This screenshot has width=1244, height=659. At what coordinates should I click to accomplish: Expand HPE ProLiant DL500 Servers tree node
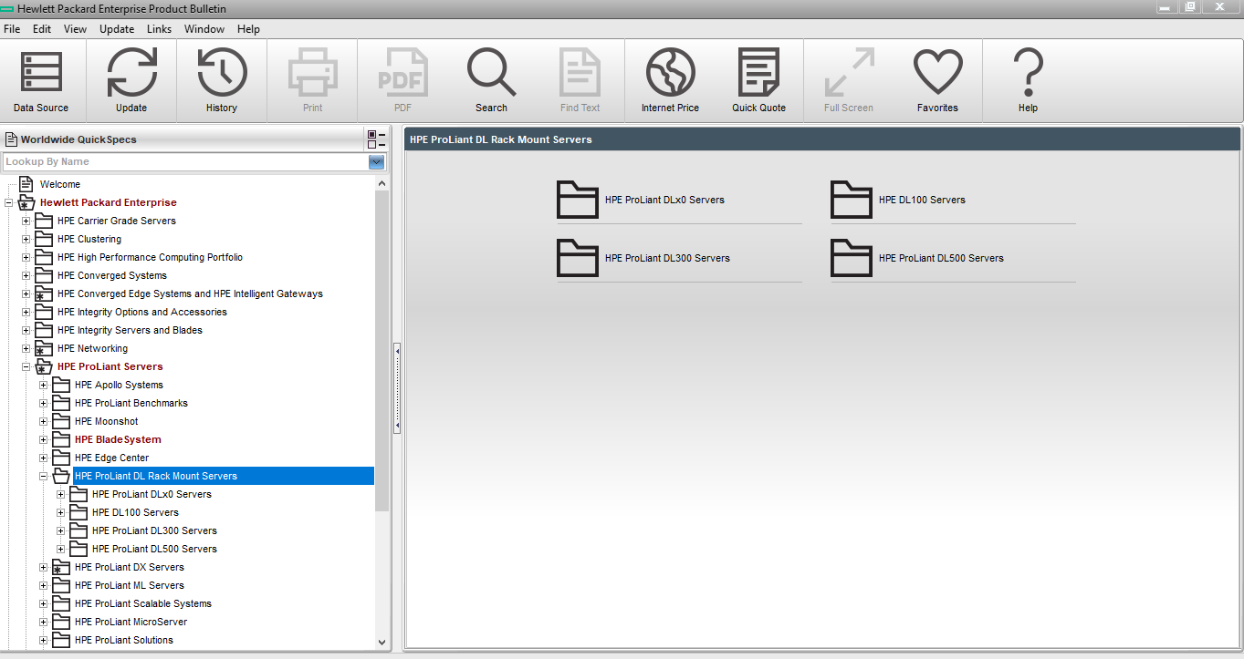click(x=61, y=549)
